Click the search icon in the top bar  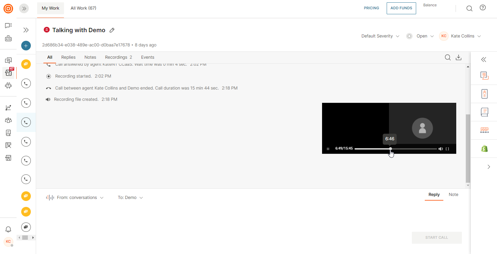pyautogui.click(x=469, y=9)
